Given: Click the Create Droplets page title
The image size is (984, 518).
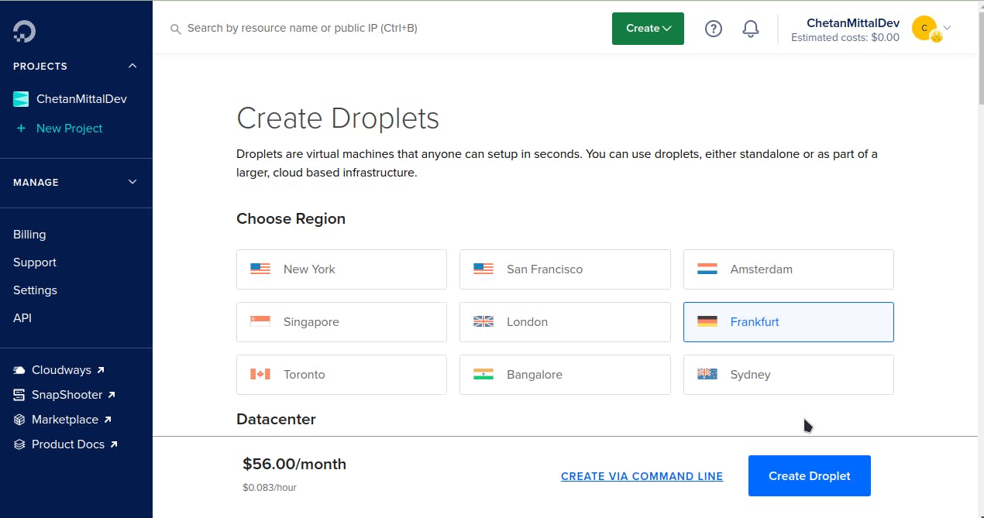Looking at the screenshot, I should point(338,118).
